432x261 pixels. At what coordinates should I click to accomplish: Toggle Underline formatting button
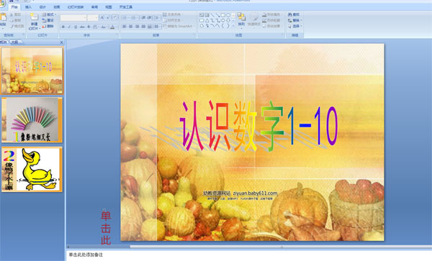76,27
